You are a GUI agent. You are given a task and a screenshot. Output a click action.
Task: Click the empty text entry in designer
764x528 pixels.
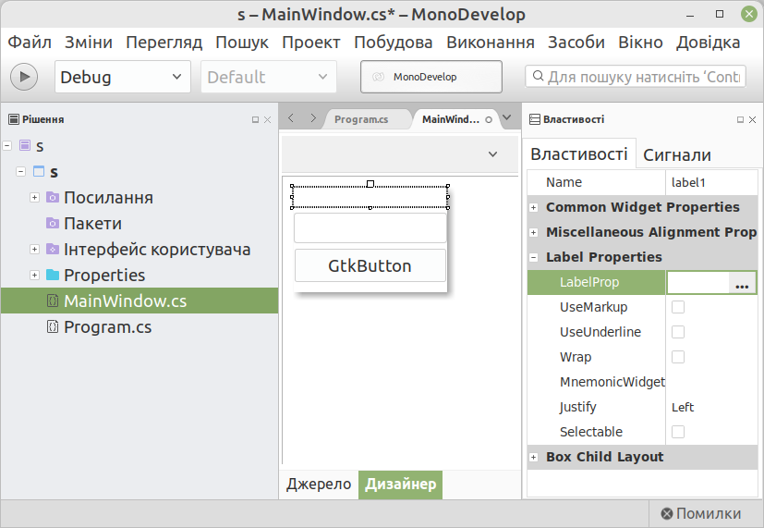coord(370,228)
